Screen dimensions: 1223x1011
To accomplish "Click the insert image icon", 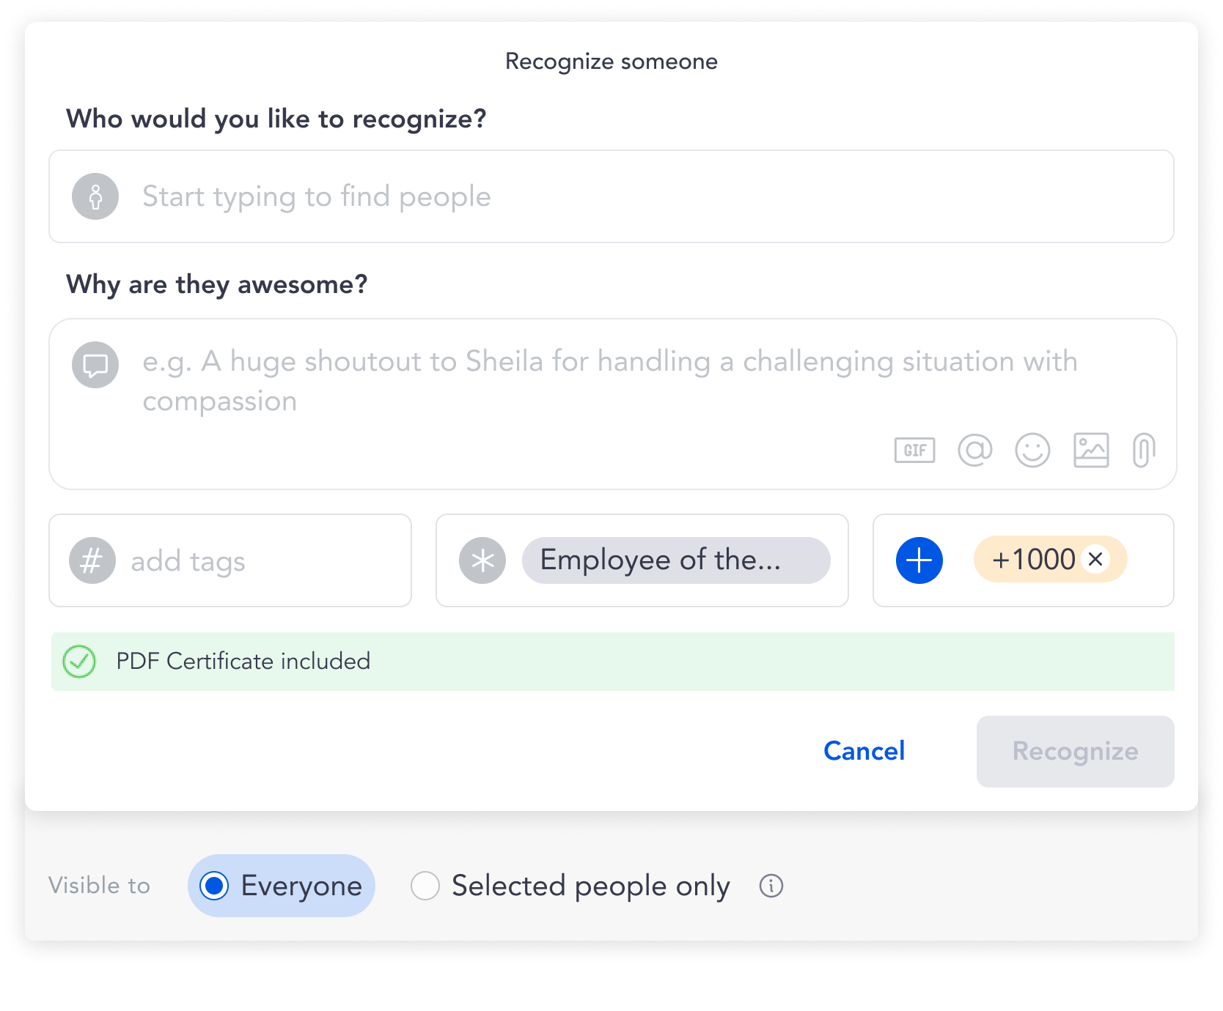I will 1091,450.
